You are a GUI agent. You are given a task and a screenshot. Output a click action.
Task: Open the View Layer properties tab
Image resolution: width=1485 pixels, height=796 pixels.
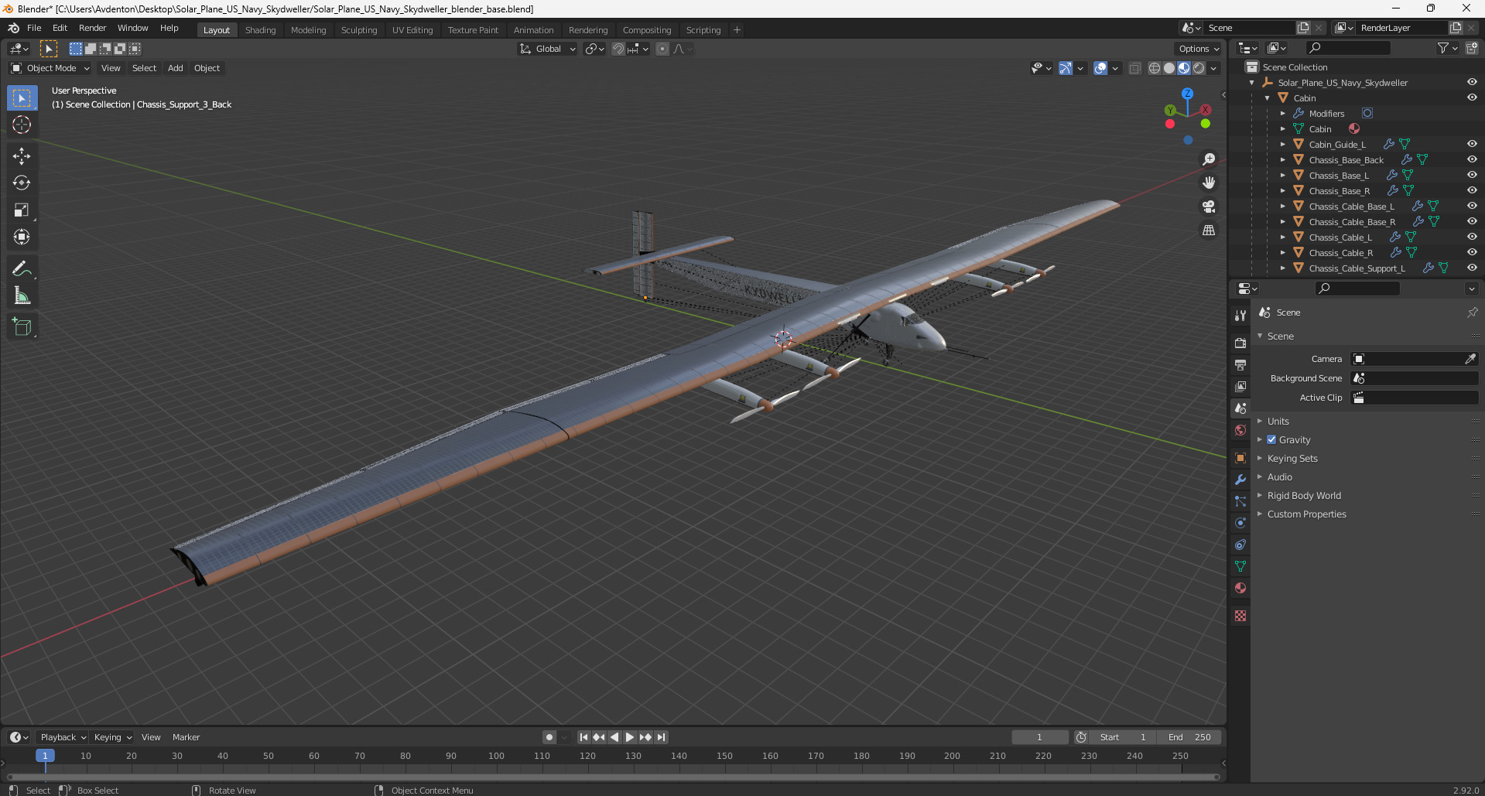pyautogui.click(x=1240, y=386)
